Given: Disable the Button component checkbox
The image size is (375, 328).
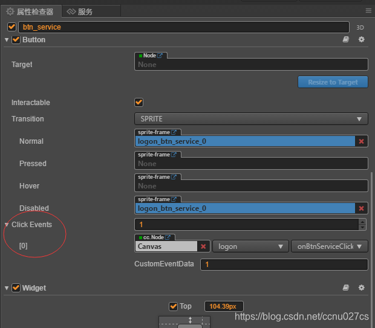Looking at the screenshot, I should (x=16, y=40).
